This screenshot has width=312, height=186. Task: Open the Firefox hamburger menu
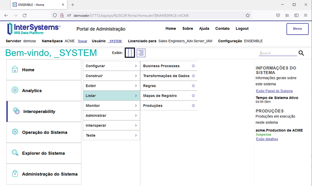click(305, 15)
